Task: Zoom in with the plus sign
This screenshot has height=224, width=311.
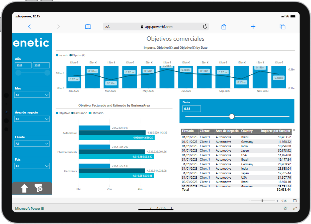Action: click(x=277, y=201)
